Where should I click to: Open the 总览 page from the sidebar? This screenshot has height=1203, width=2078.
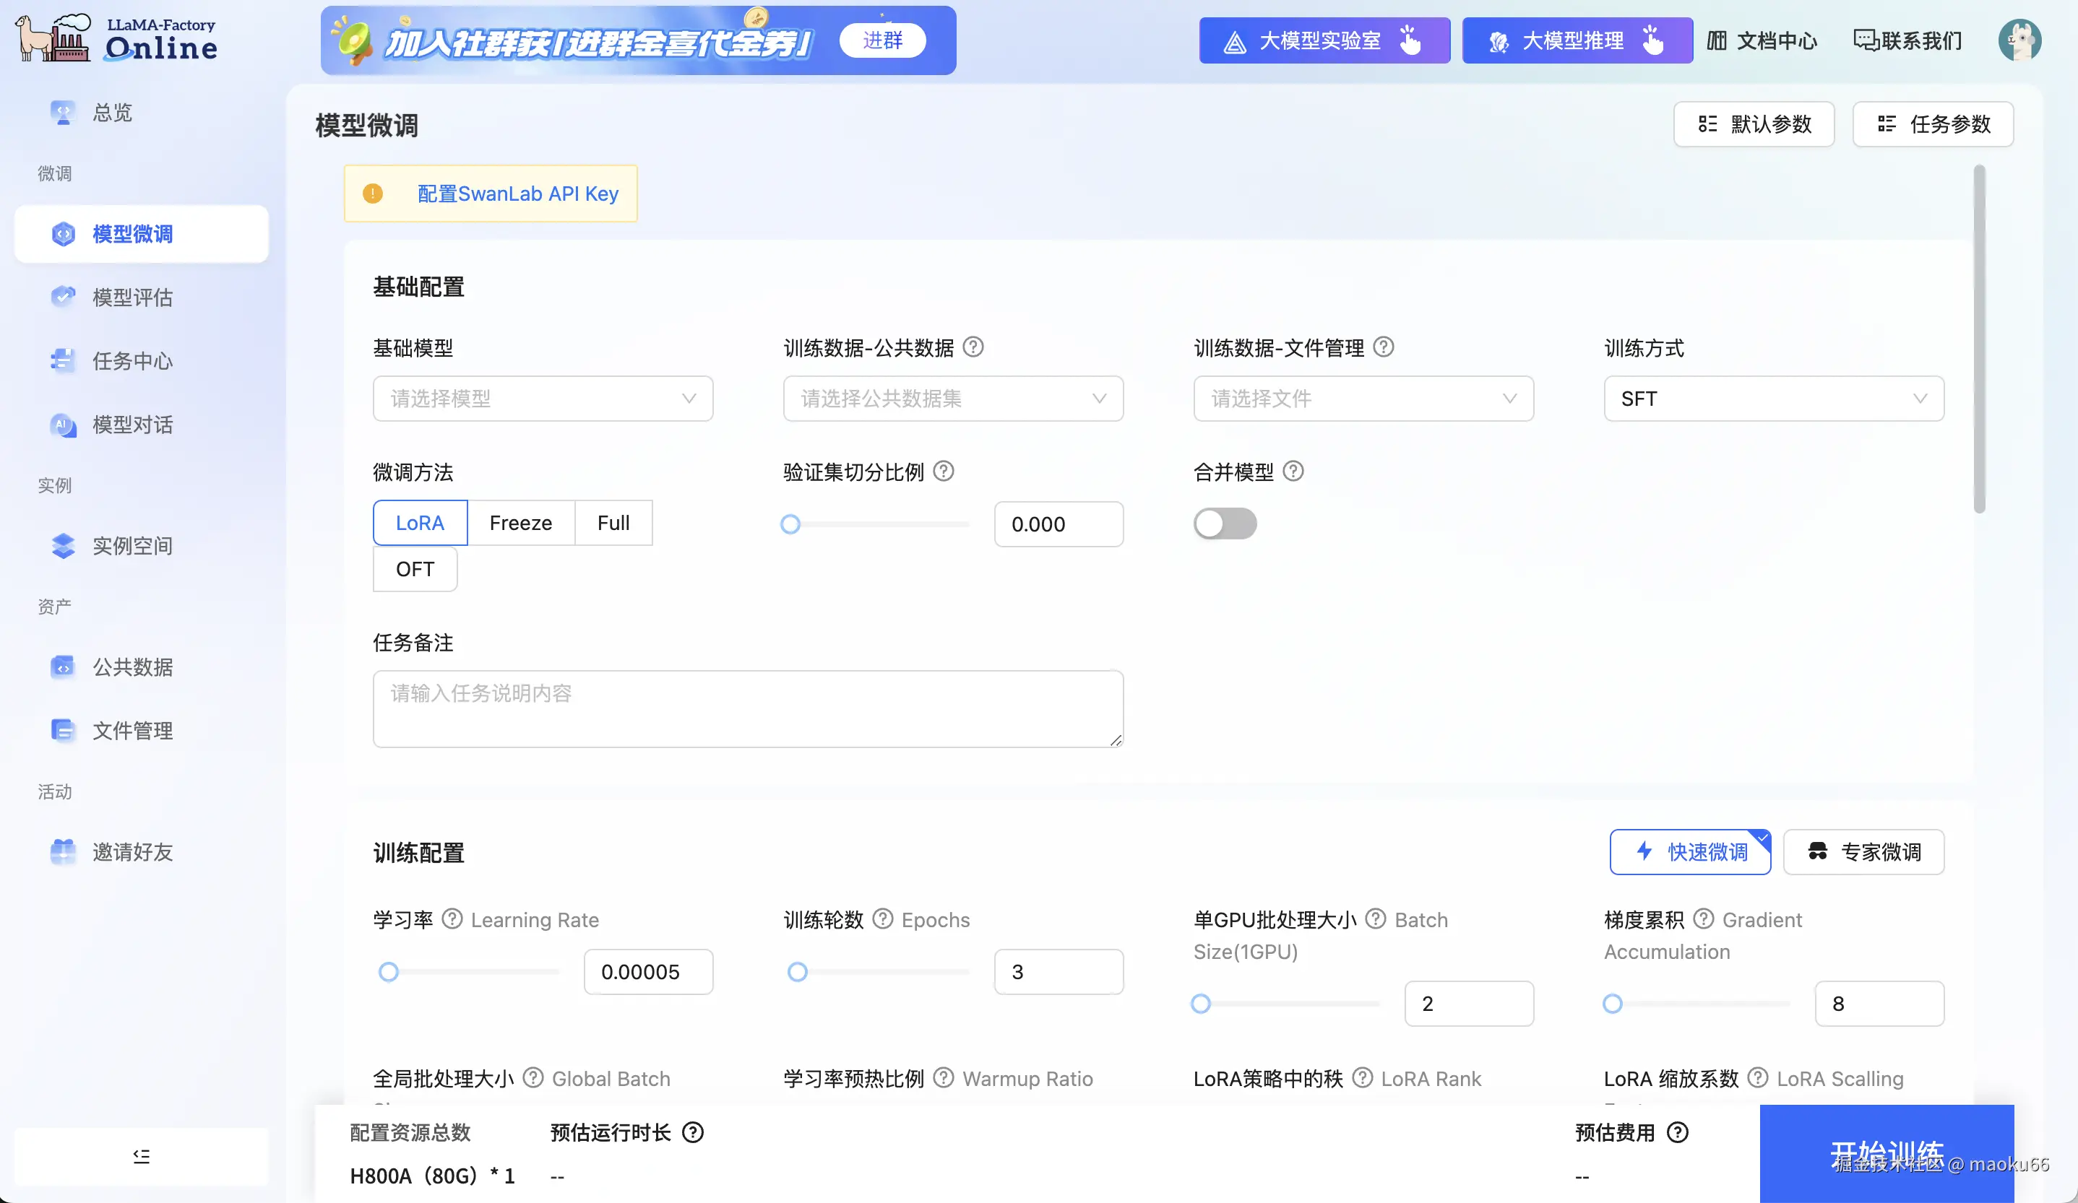pos(111,112)
